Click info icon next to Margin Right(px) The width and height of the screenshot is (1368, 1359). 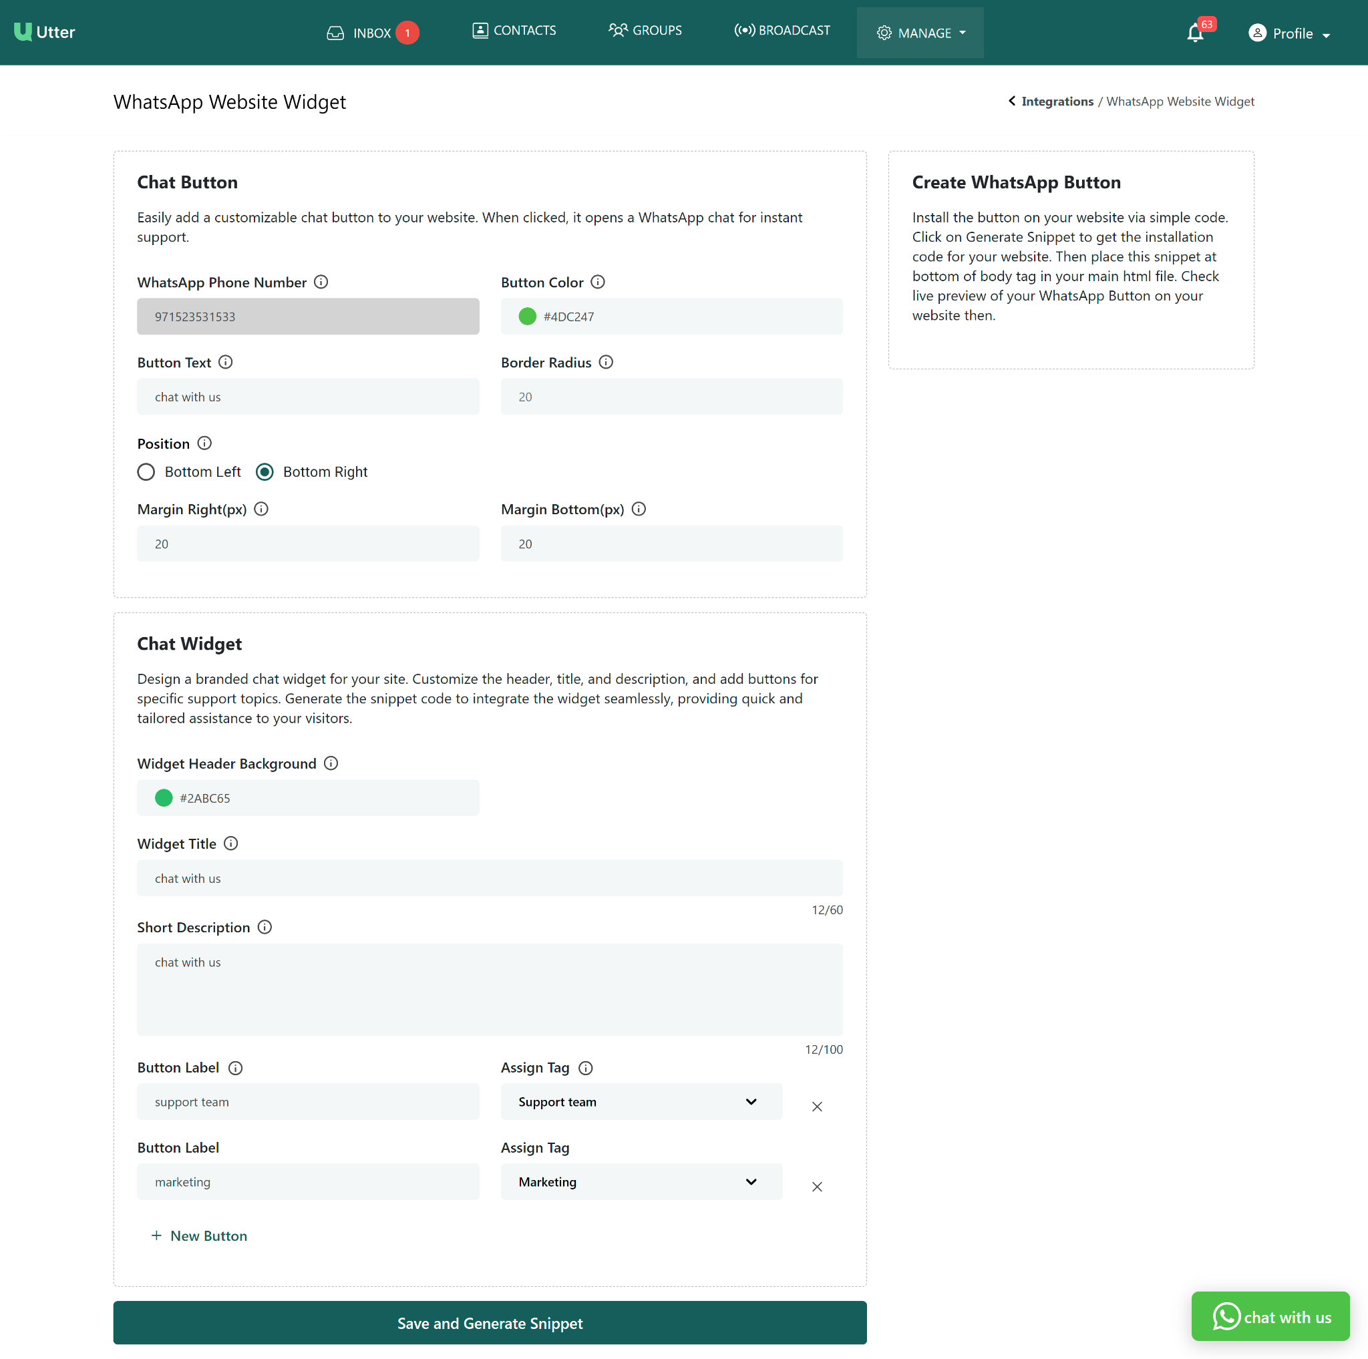261,509
